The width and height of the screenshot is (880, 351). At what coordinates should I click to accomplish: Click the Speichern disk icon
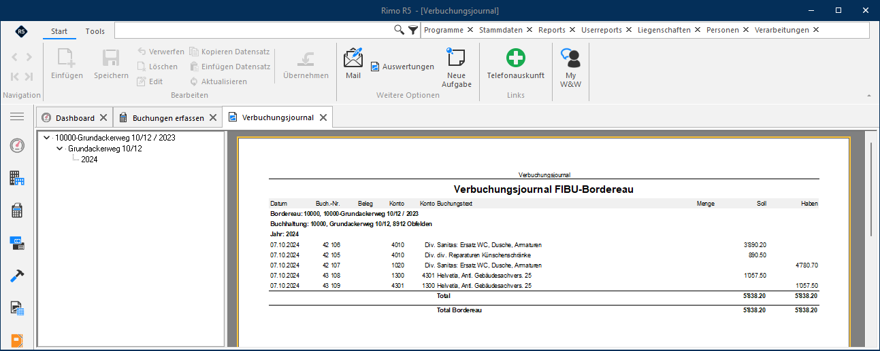click(111, 58)
